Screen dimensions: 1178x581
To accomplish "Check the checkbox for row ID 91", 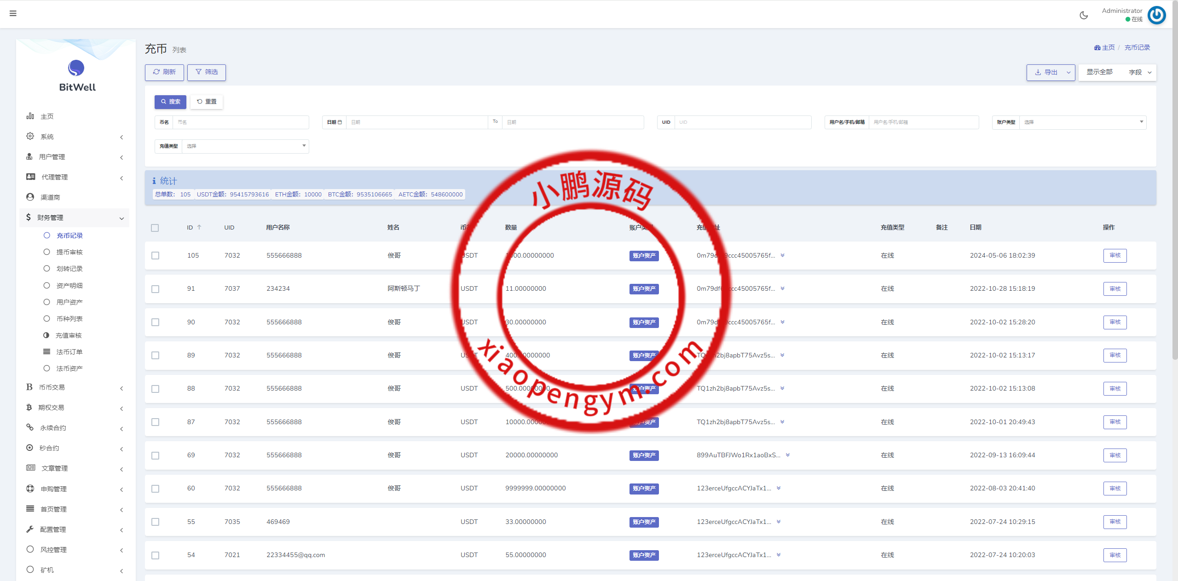I will pos(156,289).
